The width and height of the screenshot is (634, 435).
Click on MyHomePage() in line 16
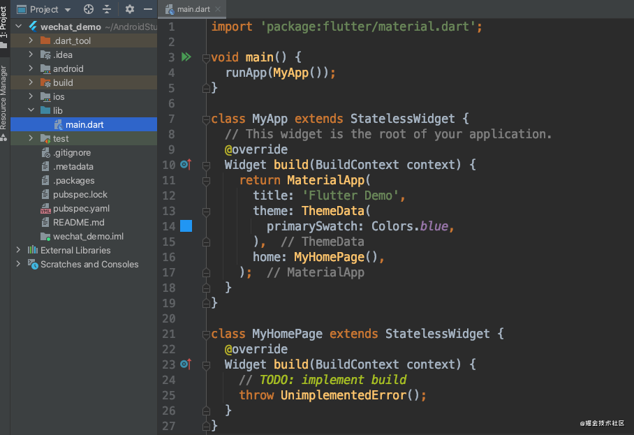[x=336, y=257]
